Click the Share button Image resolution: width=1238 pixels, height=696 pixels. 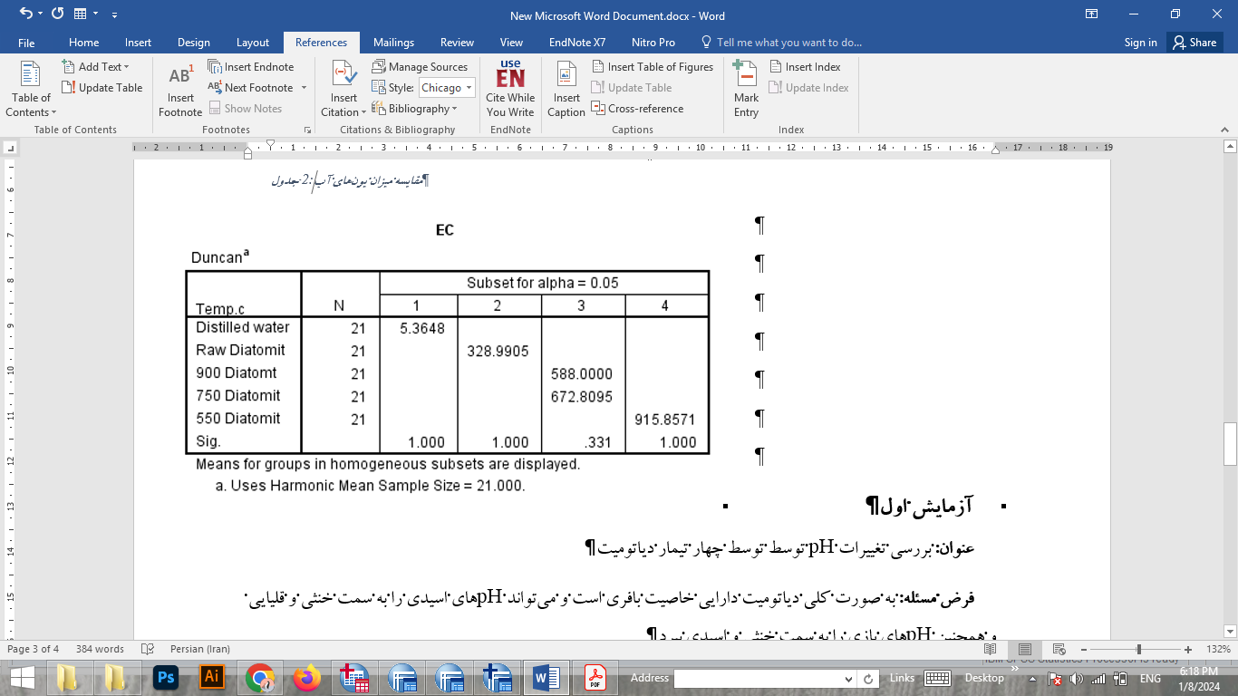1194,43
